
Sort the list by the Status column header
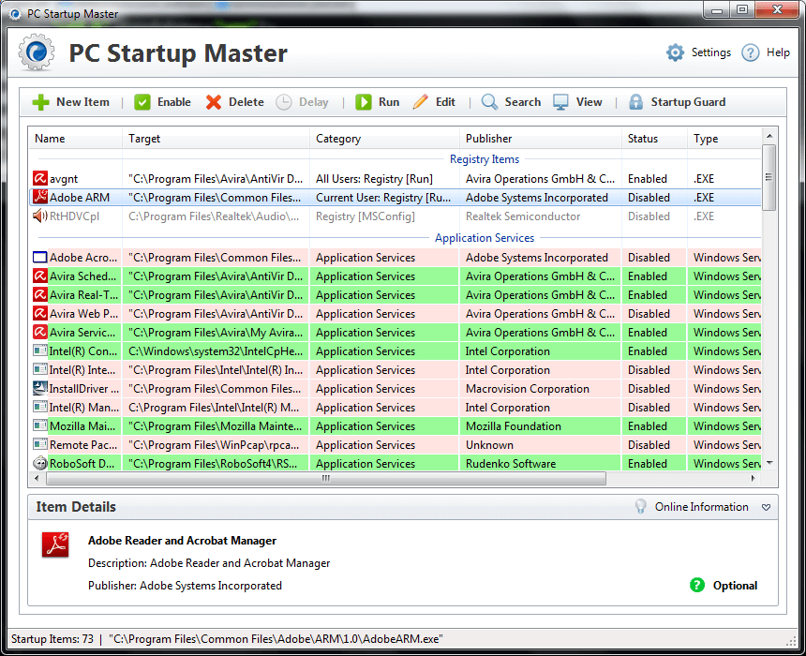[x=643, y=139]
